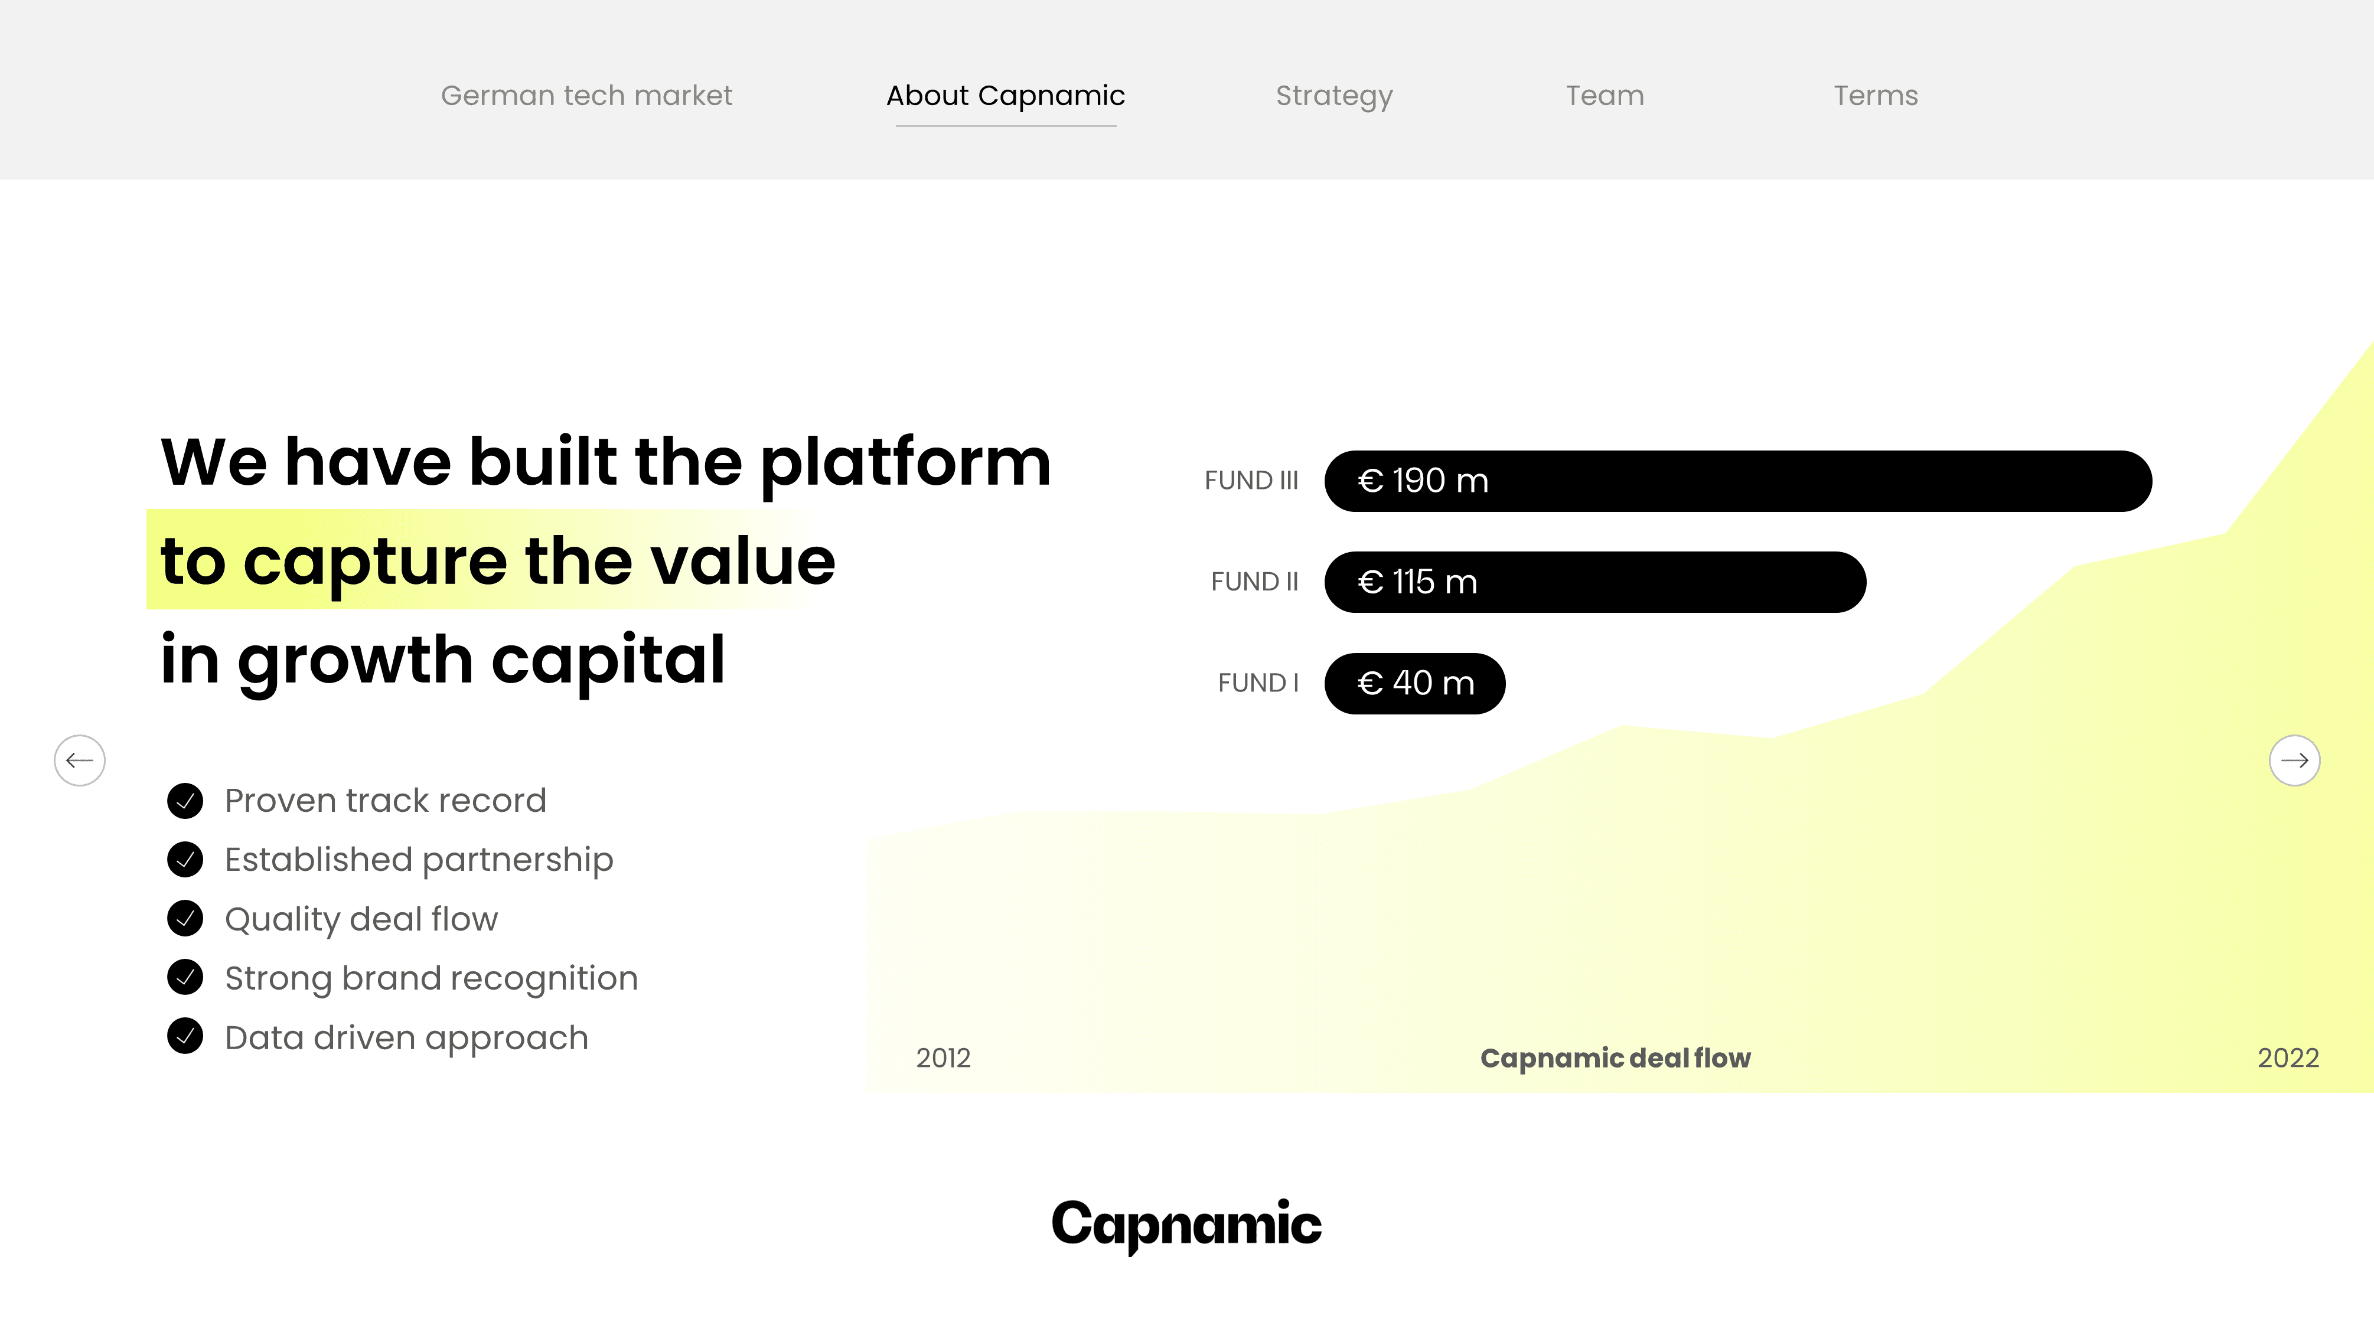This screenshot has height=1335, width=2374.
Task: Go to the previous slide arrow
Action: [79, 760]
